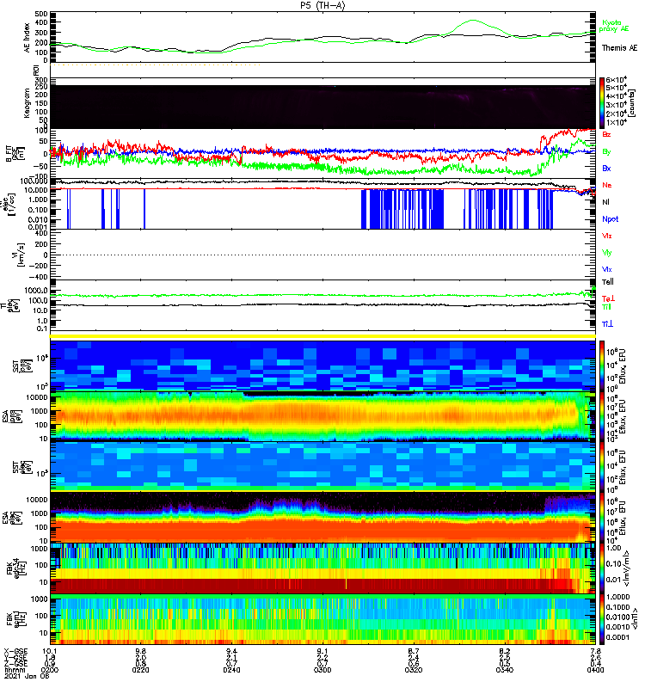Select the green Kyoto proxy AE legend label
The height and width of the screenshot is (688, 645).
(614, 26)
